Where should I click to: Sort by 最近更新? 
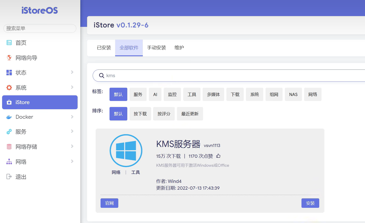click(190, 114)
